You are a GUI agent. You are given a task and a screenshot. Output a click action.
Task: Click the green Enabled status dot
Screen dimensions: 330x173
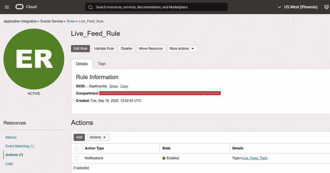[x=164, y=158]
